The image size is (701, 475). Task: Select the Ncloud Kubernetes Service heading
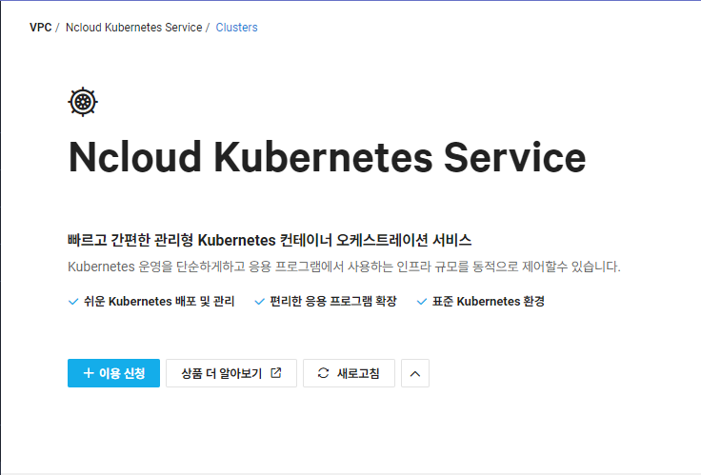327,157
